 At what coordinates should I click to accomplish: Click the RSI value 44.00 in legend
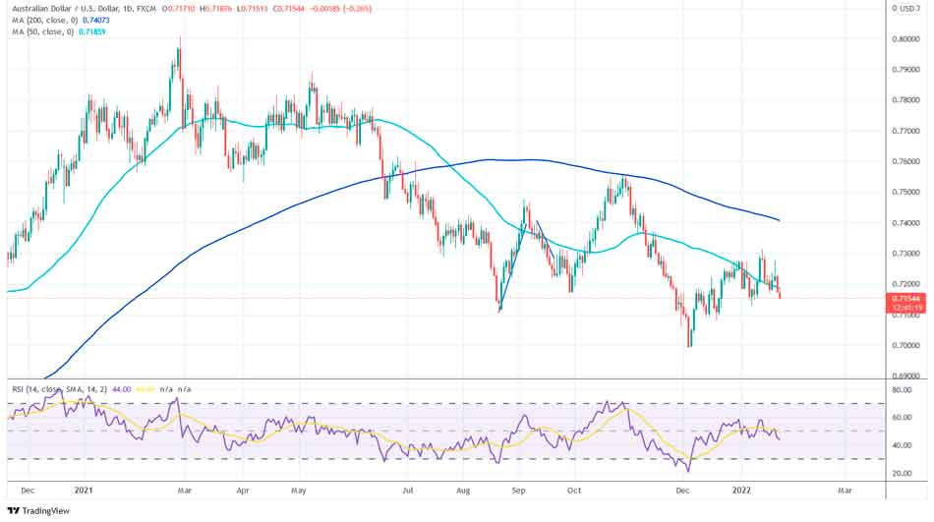point(121,389)
